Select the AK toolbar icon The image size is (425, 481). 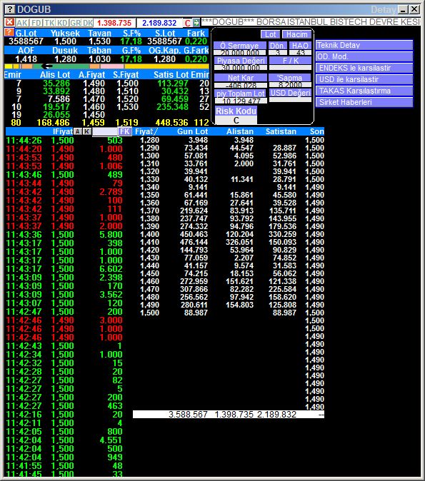tap(22, 23)
